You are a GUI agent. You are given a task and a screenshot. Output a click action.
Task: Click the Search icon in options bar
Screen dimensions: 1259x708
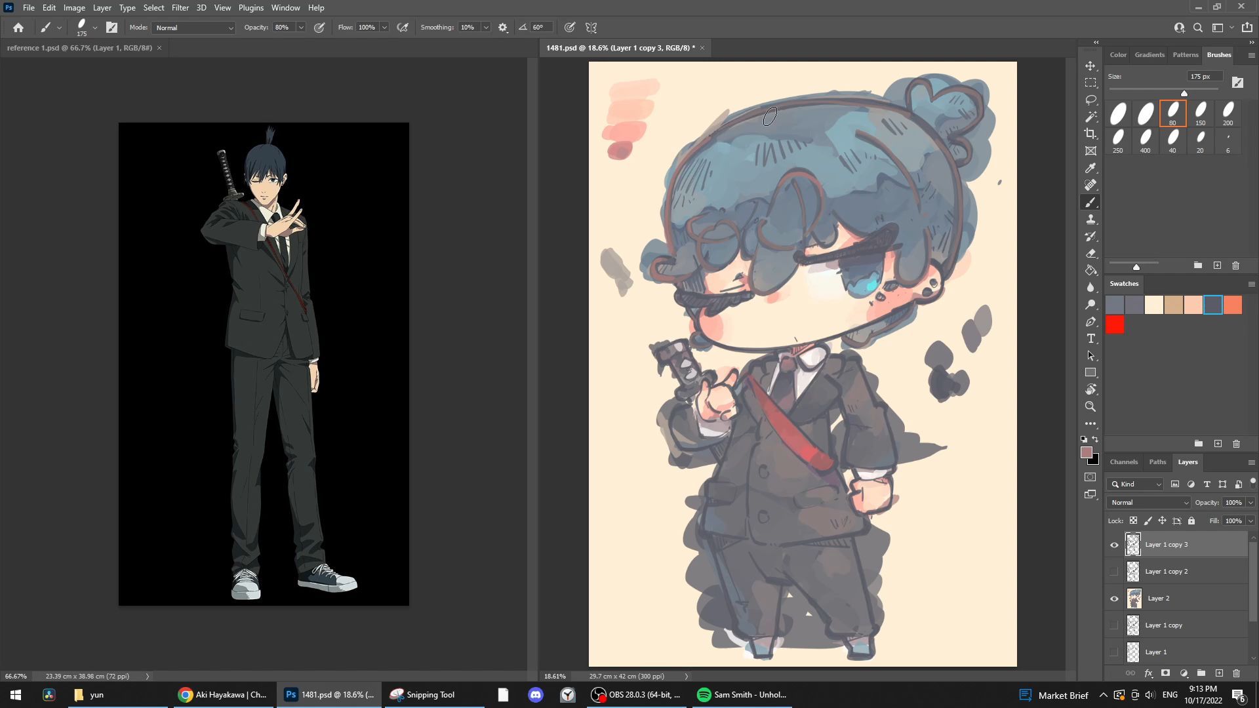[x=1198, y=28]
